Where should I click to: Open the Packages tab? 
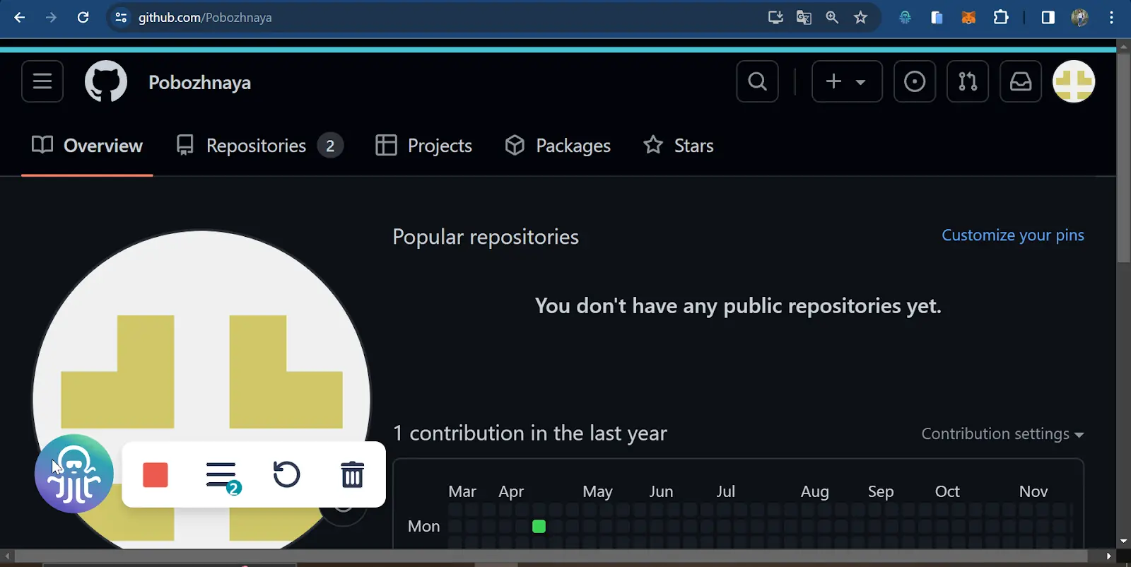coord(558,146)
